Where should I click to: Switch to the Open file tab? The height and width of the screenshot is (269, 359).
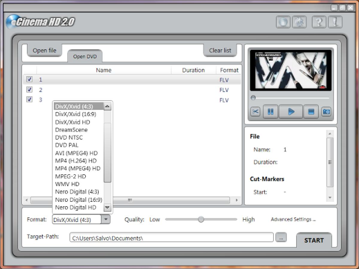click(44, 50)
